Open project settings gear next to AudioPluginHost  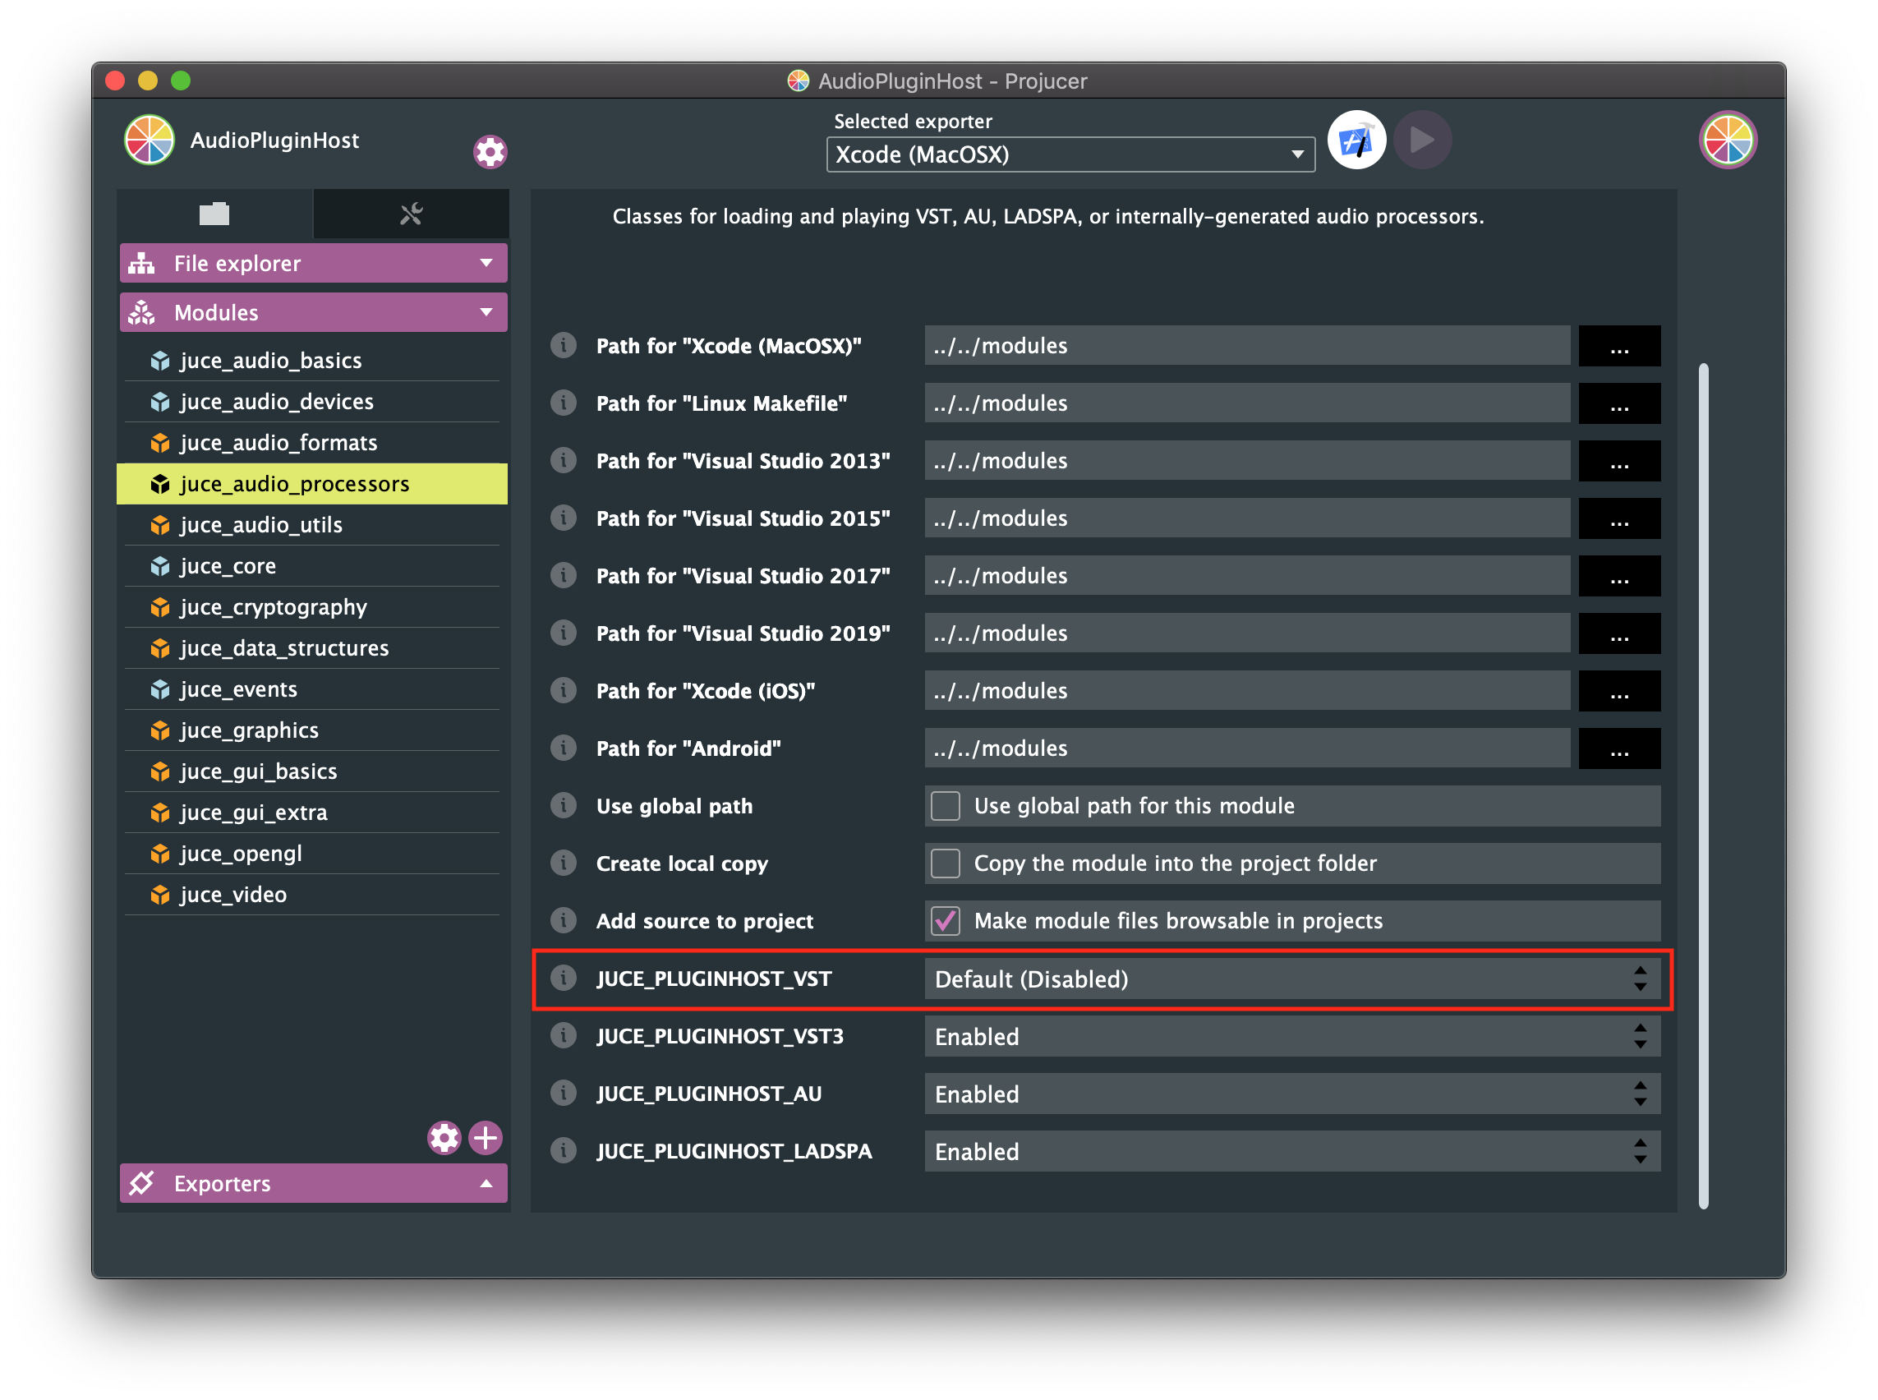coord(490,152)
